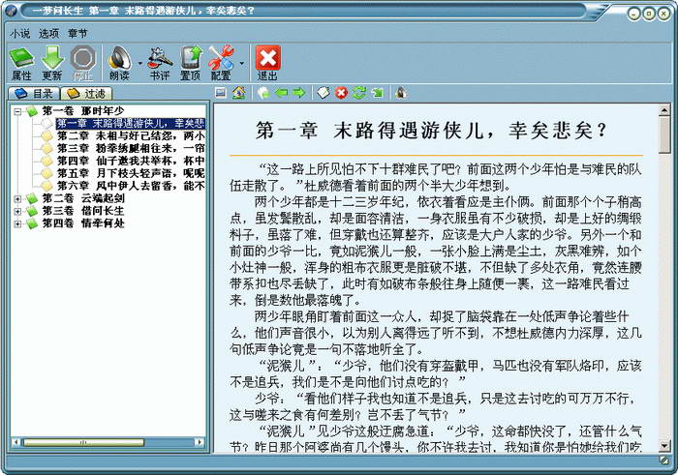The height and width of the screenshot is (475, 678).
Task: Select chapter 第三章 粉拳绣腿相往来
Action: [x=131, y=149]
